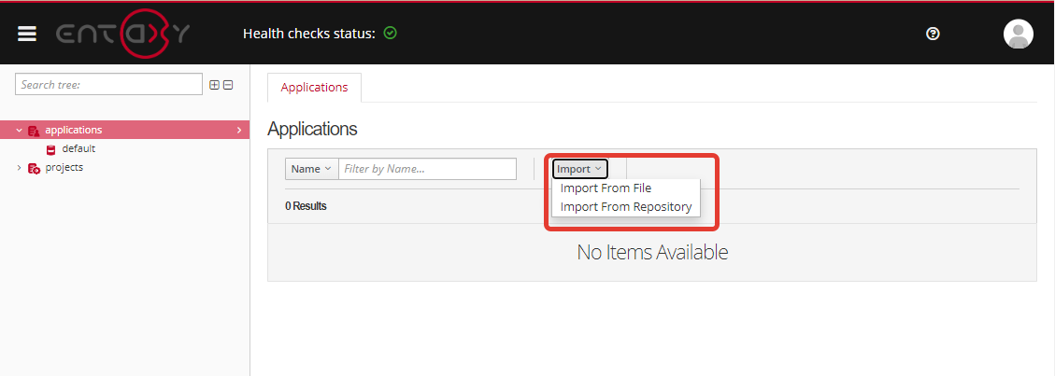Open the user profile avatar

point(1018,34)
